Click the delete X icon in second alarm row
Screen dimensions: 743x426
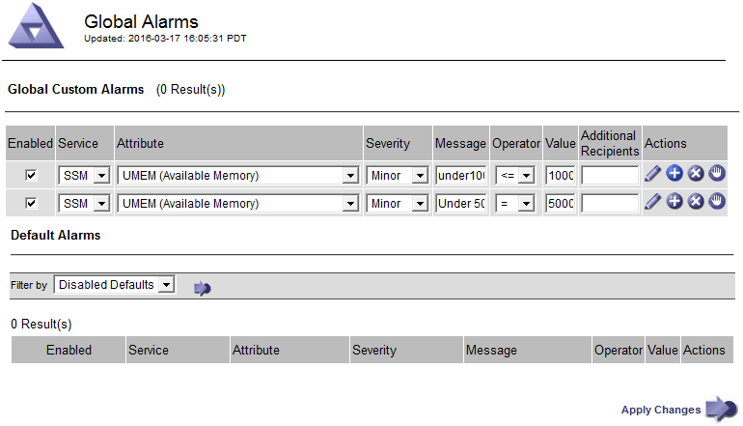(x=696, y=202)
